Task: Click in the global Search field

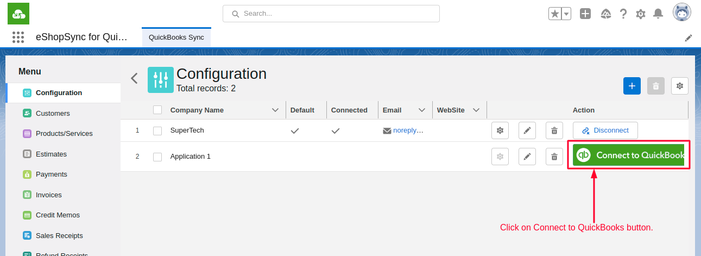Action: click(x=331, y=14)
